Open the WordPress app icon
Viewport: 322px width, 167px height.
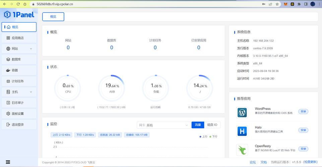pos(242,113)
